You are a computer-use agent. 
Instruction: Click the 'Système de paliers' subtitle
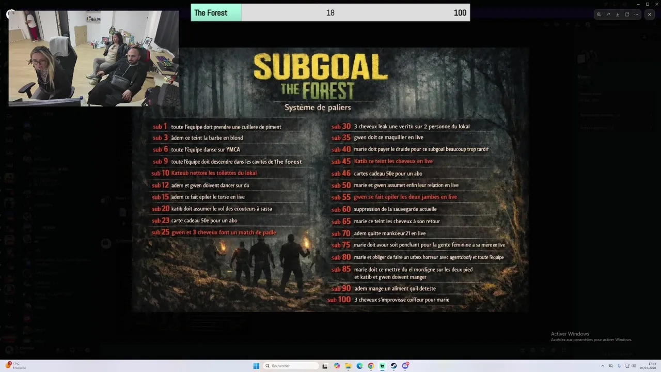point(318,107)
